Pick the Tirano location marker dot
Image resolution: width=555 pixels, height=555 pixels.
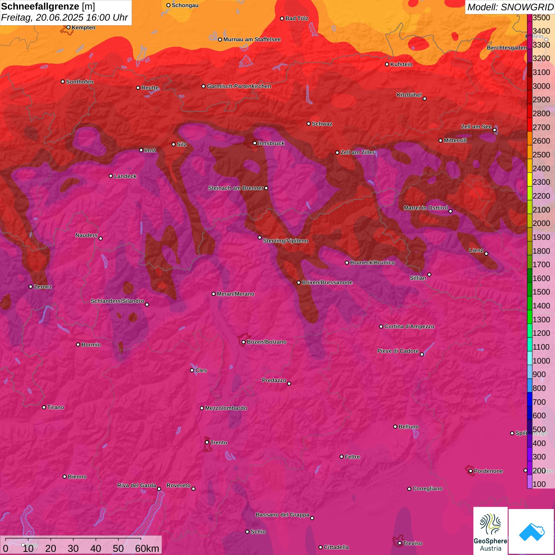44,407
